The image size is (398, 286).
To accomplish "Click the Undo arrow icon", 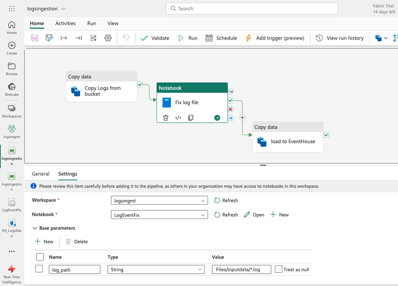I will point(126,38).
